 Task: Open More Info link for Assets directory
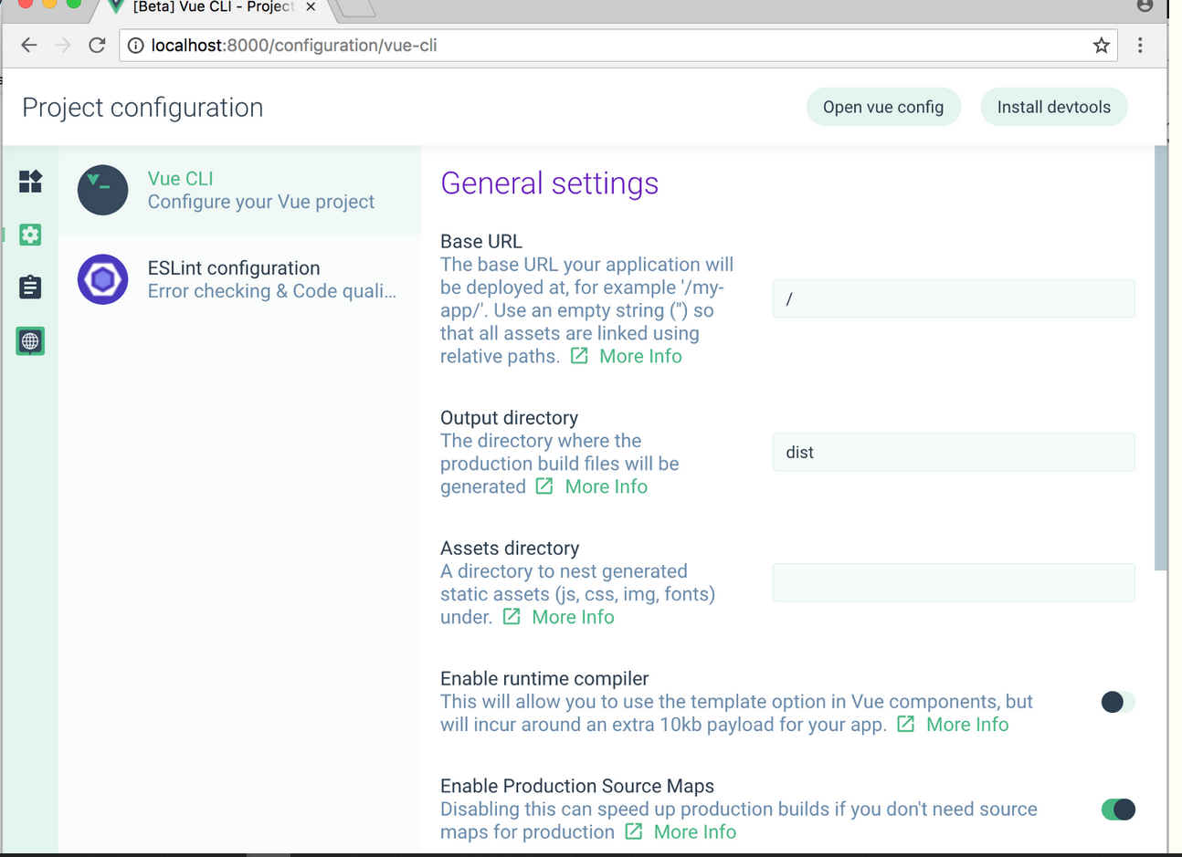click(573, 617)
